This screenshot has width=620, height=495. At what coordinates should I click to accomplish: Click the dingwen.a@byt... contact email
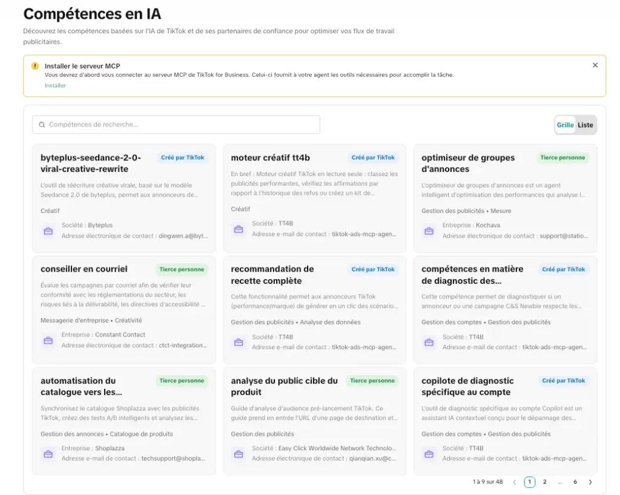coord(183,236)
